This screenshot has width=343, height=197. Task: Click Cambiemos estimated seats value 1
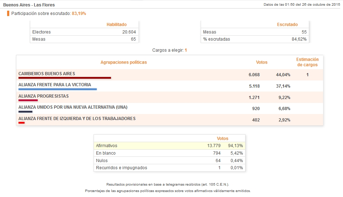click(307, 75)
